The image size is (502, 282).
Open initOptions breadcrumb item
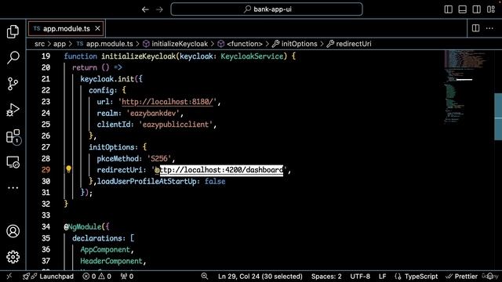[x=295, y=44]
